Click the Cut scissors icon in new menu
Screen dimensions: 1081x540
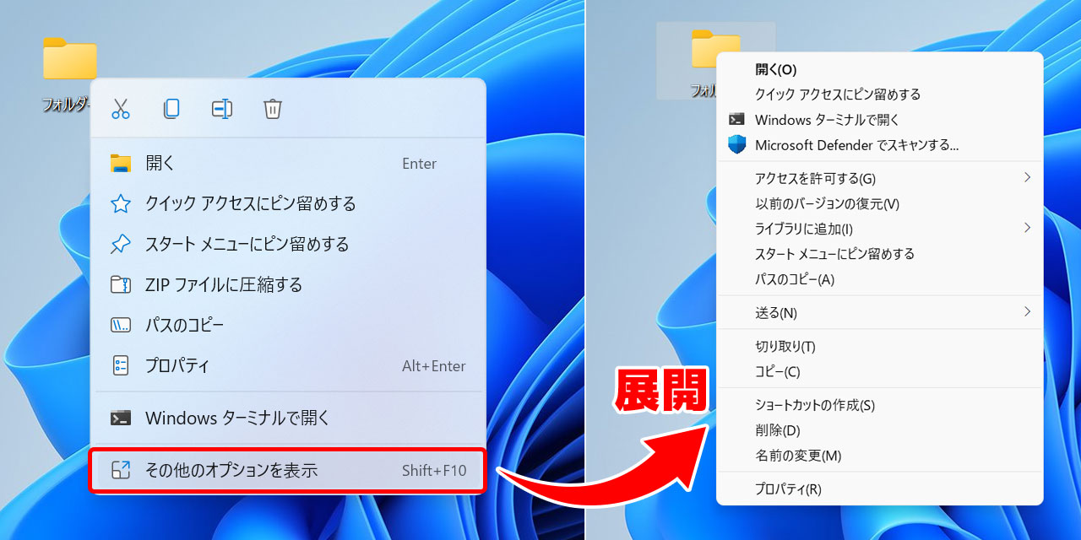(121, 108)
